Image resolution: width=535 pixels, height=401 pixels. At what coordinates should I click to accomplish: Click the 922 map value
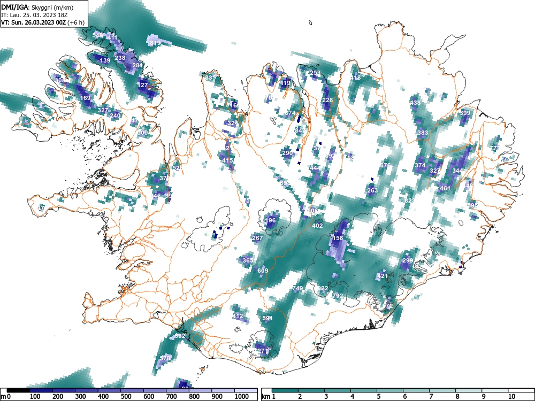(323, 288)
